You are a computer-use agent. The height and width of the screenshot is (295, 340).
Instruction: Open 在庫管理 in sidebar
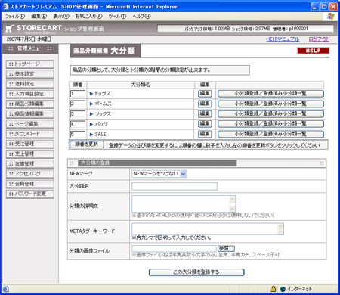[30, 164]
